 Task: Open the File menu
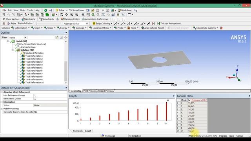pos(4,10)
